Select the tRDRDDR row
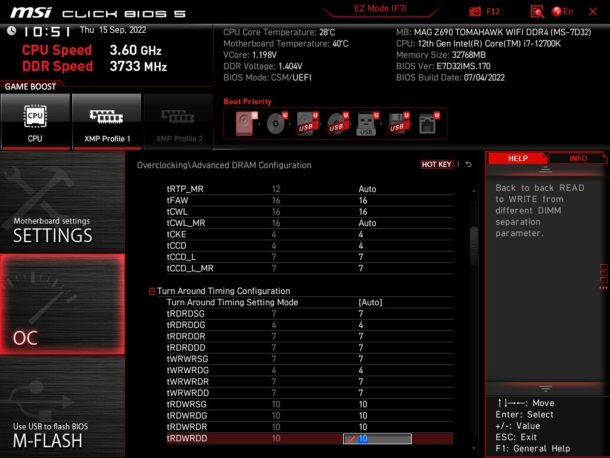Screen dimensions: 610x458 (310, 336)
